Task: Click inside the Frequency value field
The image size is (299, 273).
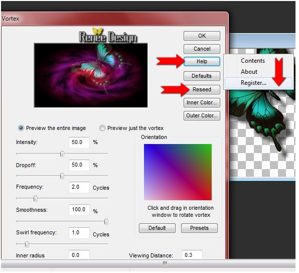Action: click(79, 187)
